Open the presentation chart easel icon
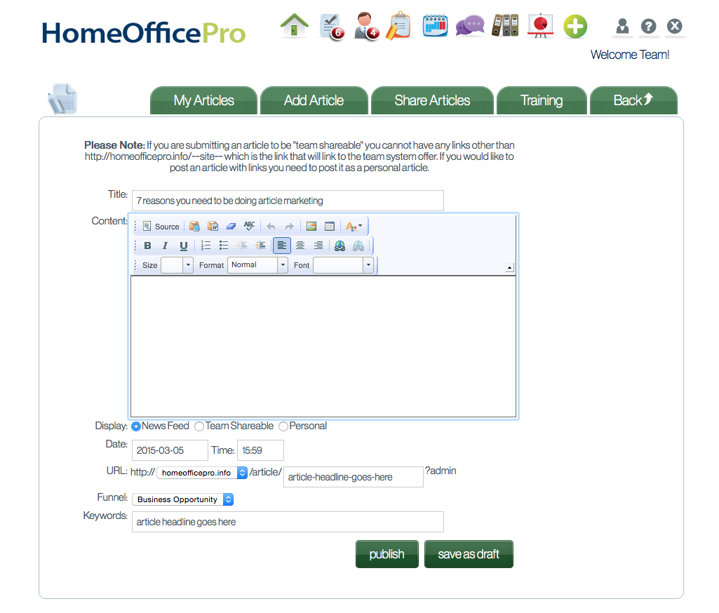Screen dimensions: 719x613 pos(541,25)
